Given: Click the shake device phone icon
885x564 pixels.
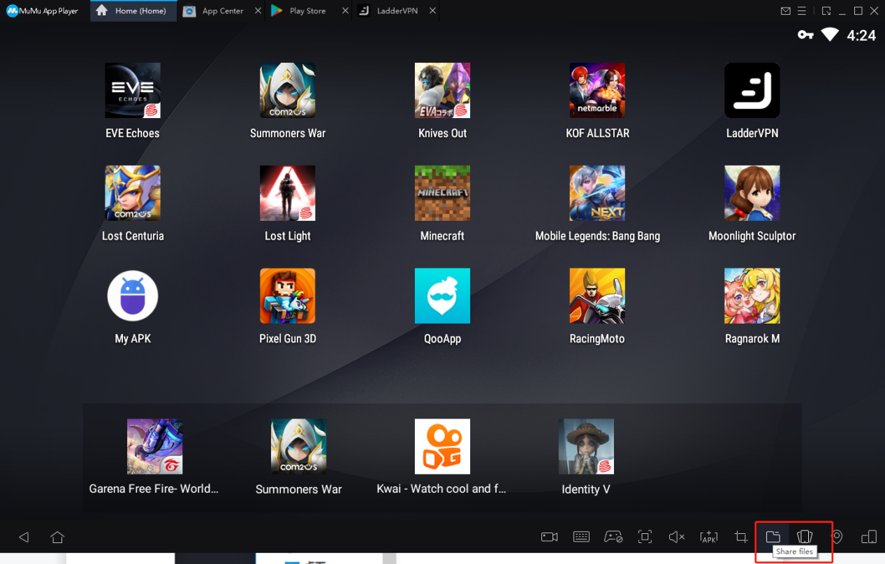Looking at the screenshot, I should point(805,537).
